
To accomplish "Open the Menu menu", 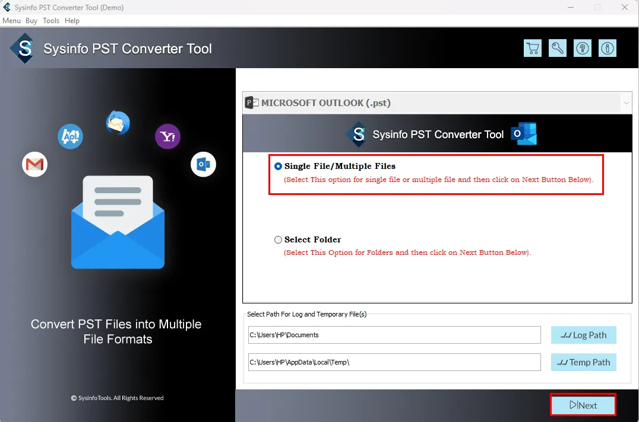I will coord(11,21).
